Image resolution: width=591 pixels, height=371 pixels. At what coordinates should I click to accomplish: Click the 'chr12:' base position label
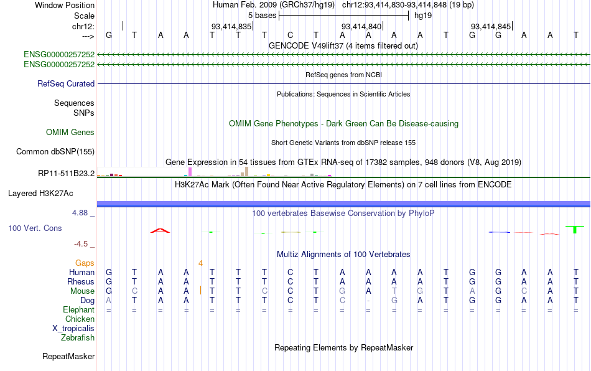tap(83, 26)
